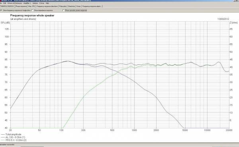Enable Show impedance response checkbox
Viewport: 239px width, 147px height.
pos(32,10)
